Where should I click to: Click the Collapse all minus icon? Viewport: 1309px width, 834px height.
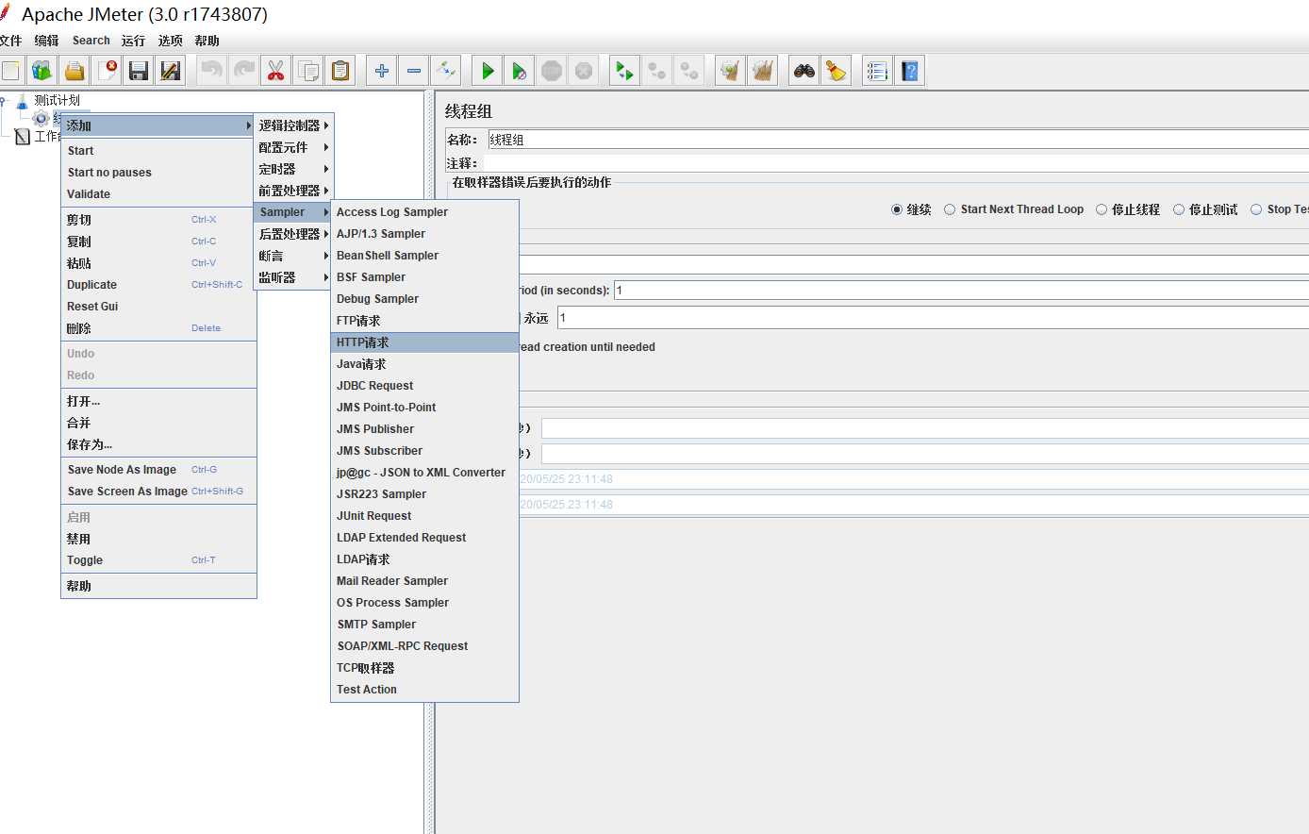click(x=414, y=71)
